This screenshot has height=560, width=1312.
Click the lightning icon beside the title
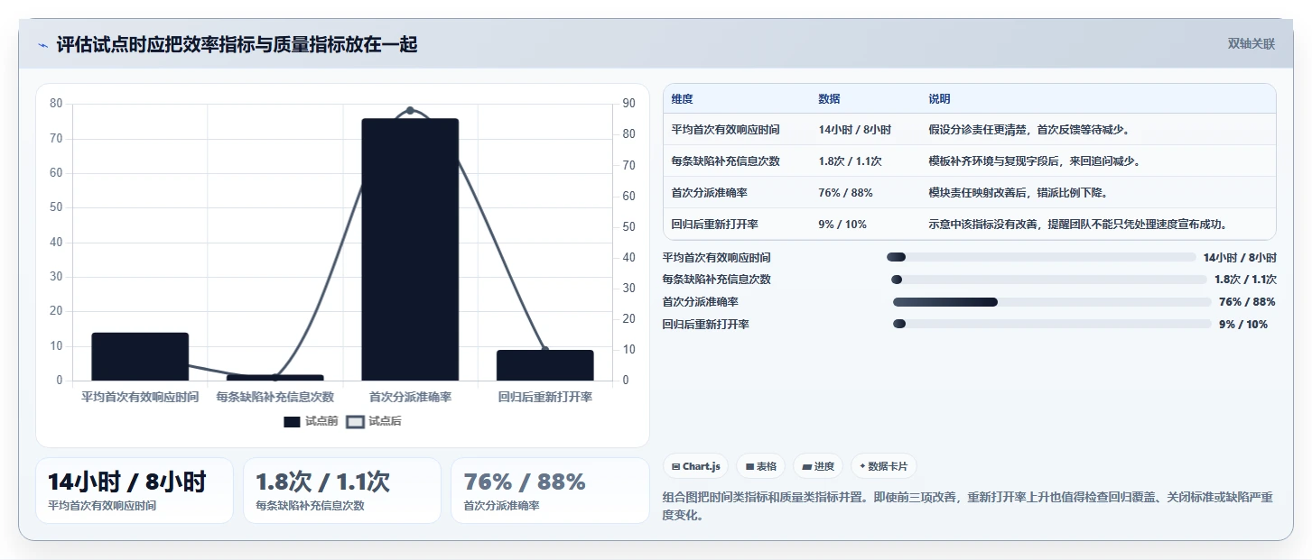pyautogui.click(x=42, y=45)
